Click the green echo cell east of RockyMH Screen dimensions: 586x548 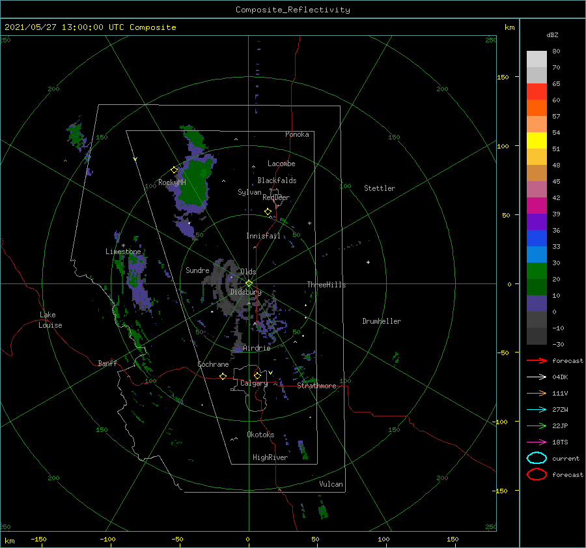193,183
